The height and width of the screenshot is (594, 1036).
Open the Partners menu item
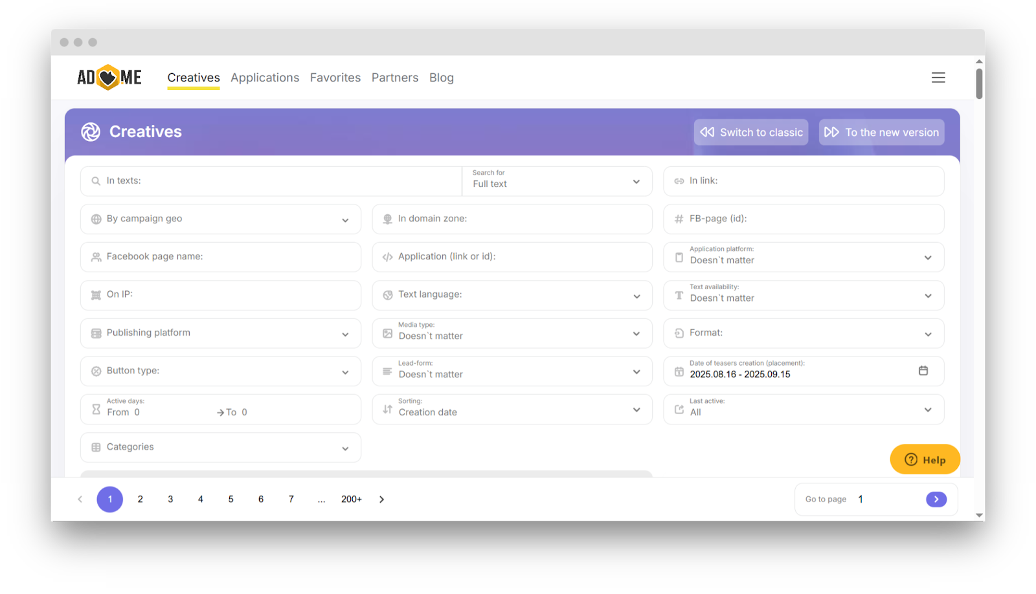[394, 77]
